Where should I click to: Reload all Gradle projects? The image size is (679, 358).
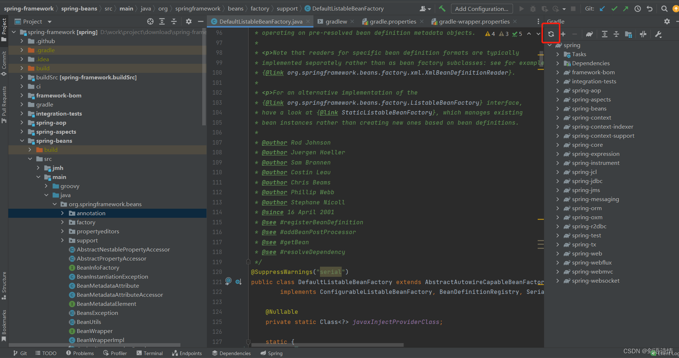tap(551, 34)
